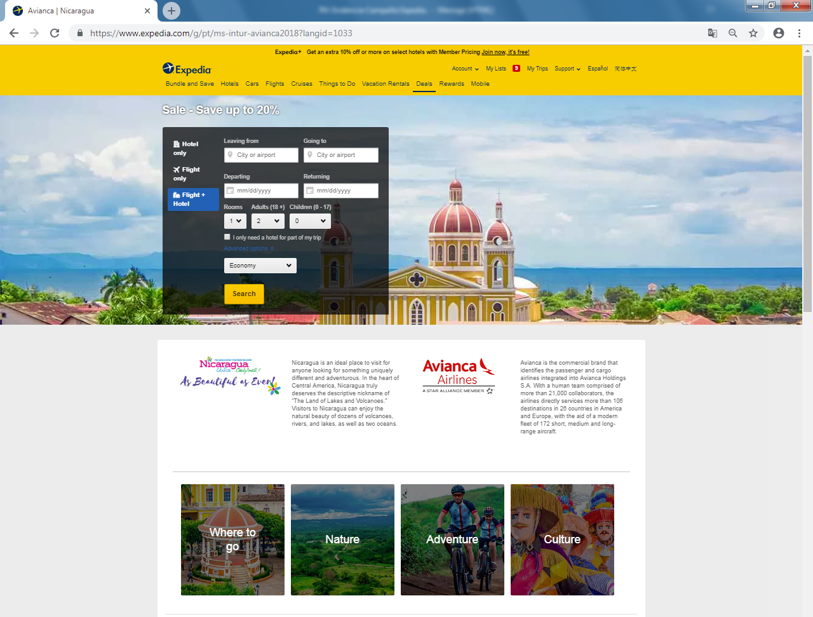This screenshot has height=617, width=813.
Task: Open Bundle and Save in navigation
Action: pos(190,84)
